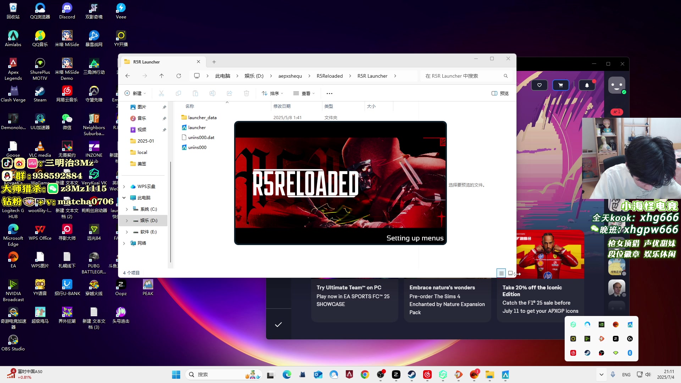Image resolution: width=681 pixels, height=383 pixels.
Task: Click R5Reloaded in the address breadcrumb
Action: click(330, 76)
